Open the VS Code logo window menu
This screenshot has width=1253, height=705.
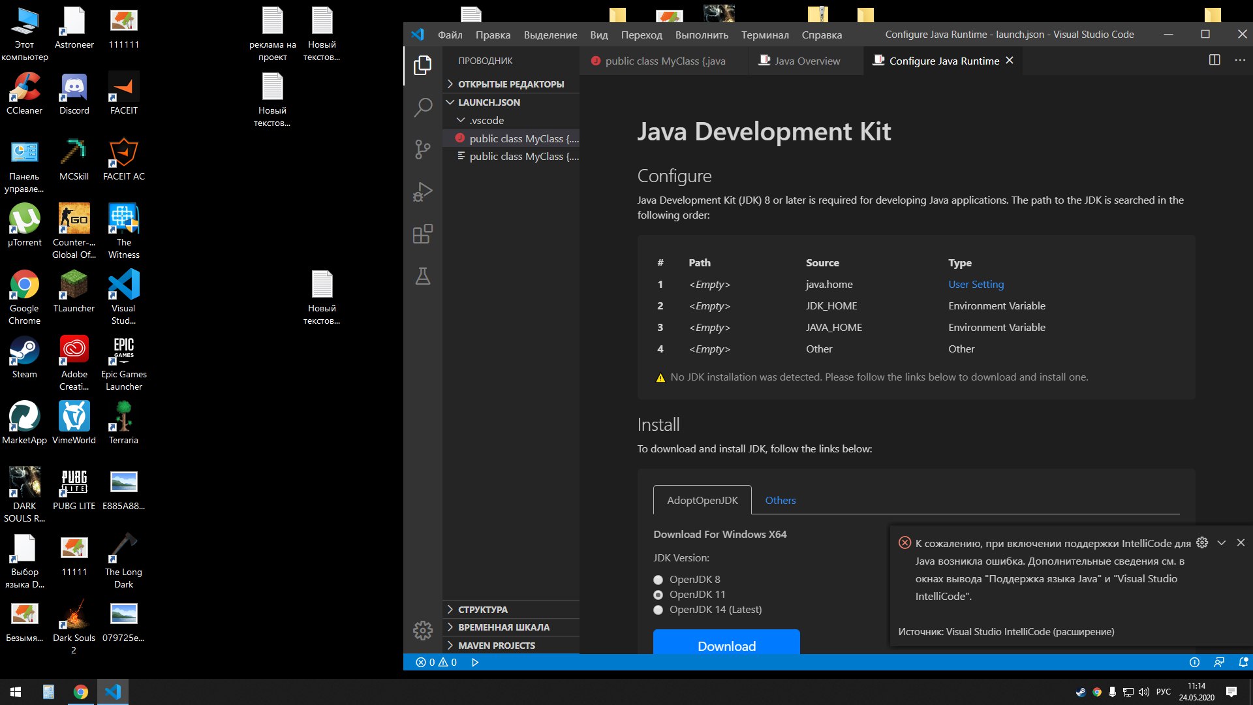(418, 35)
